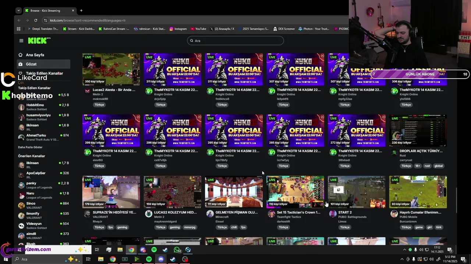Click the 18+ tag on DROPLARI AÇTIK stream
Image resolution: width=471 pixels, height=264 pixels.
pyautogui.click(x=418, y=166)
